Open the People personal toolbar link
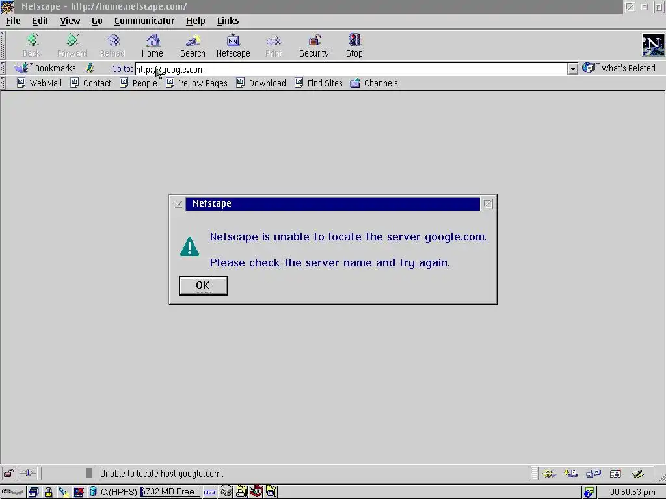 pyautogui.click(x=139, y=83)
